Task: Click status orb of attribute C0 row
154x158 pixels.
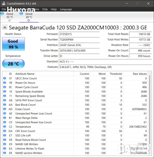Action: click(x=5, y=122)
